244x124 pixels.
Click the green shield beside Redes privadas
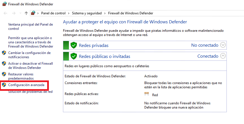pyautogui.click(x=74, y=45)
